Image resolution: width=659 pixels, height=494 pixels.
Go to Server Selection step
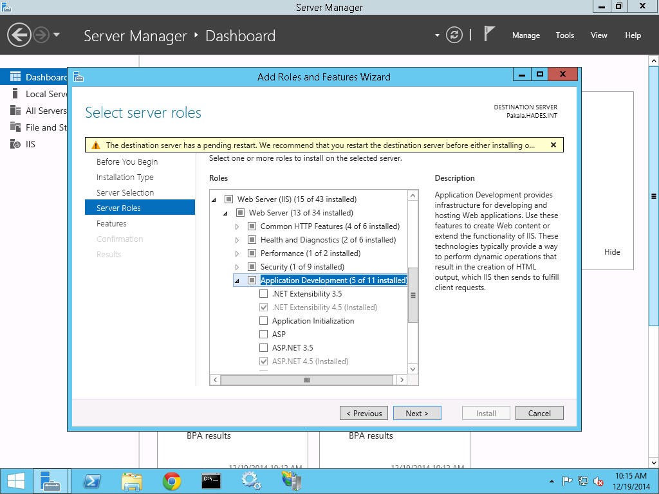coord(125,192)
